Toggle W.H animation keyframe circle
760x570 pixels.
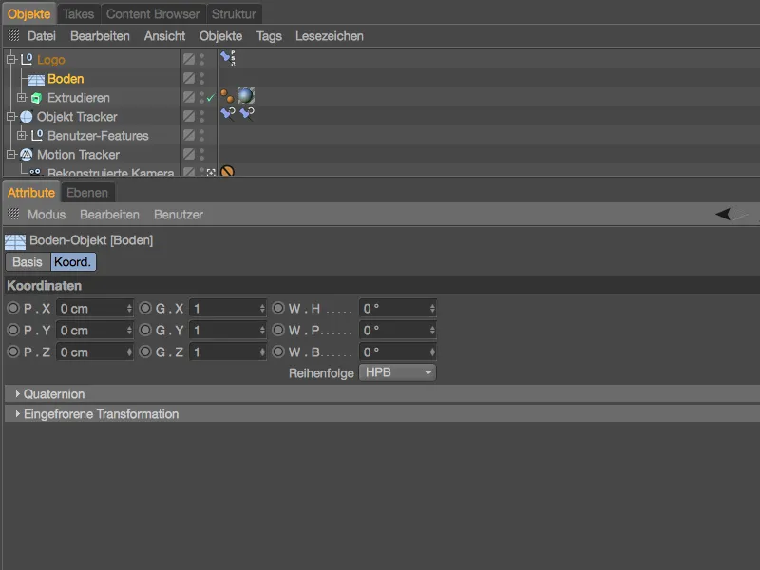[x=278, y=308]
